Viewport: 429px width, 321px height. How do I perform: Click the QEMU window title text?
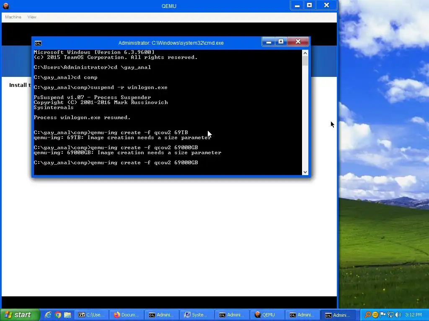point(169,6)
